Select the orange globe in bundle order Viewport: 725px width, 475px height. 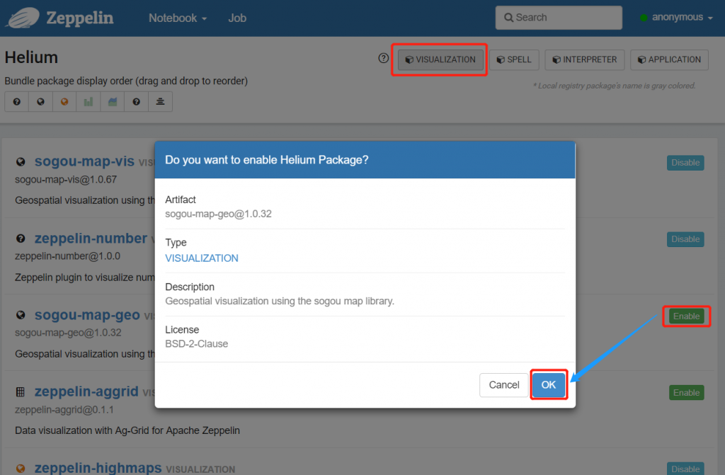coord(64,102)
